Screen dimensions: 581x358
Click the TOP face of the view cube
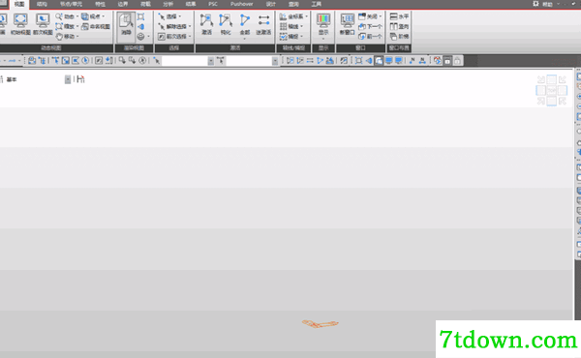pyautogui.click(x=551, y=90)
